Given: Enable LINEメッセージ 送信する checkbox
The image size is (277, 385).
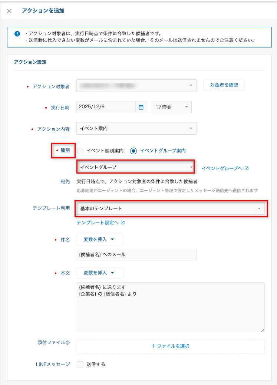Looking at the screenshot, I should pyautogui.click(x=80, y=364).
